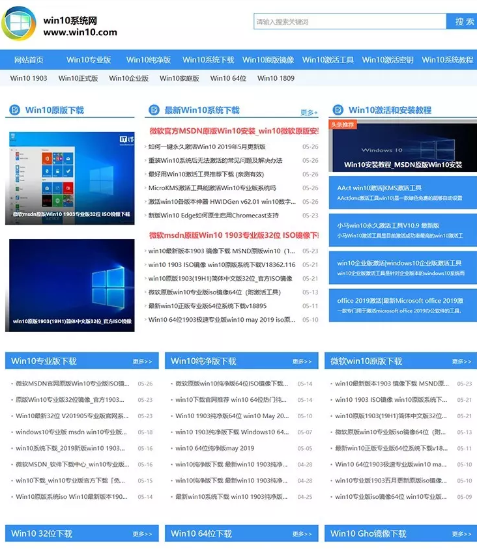Open the 网站首页 navigation tab
The height and width of the screenshot is (549, 477).
[29, 60]
